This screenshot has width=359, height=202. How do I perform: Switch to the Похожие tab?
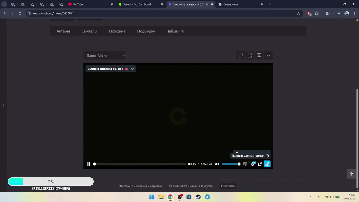tap(117, 31)
